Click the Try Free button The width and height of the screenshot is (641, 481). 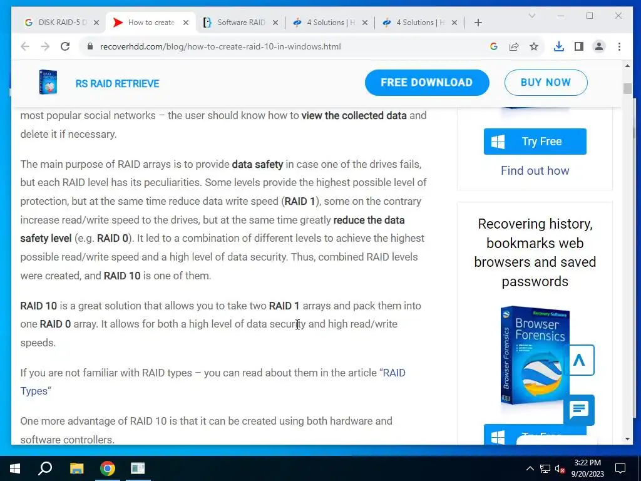tap(535, 142)
